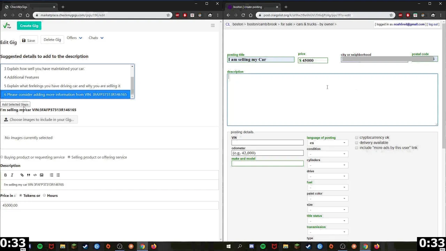The image size is (446, 251).
Task: Open the condition dropdown
Action: [x=327, y=154]
